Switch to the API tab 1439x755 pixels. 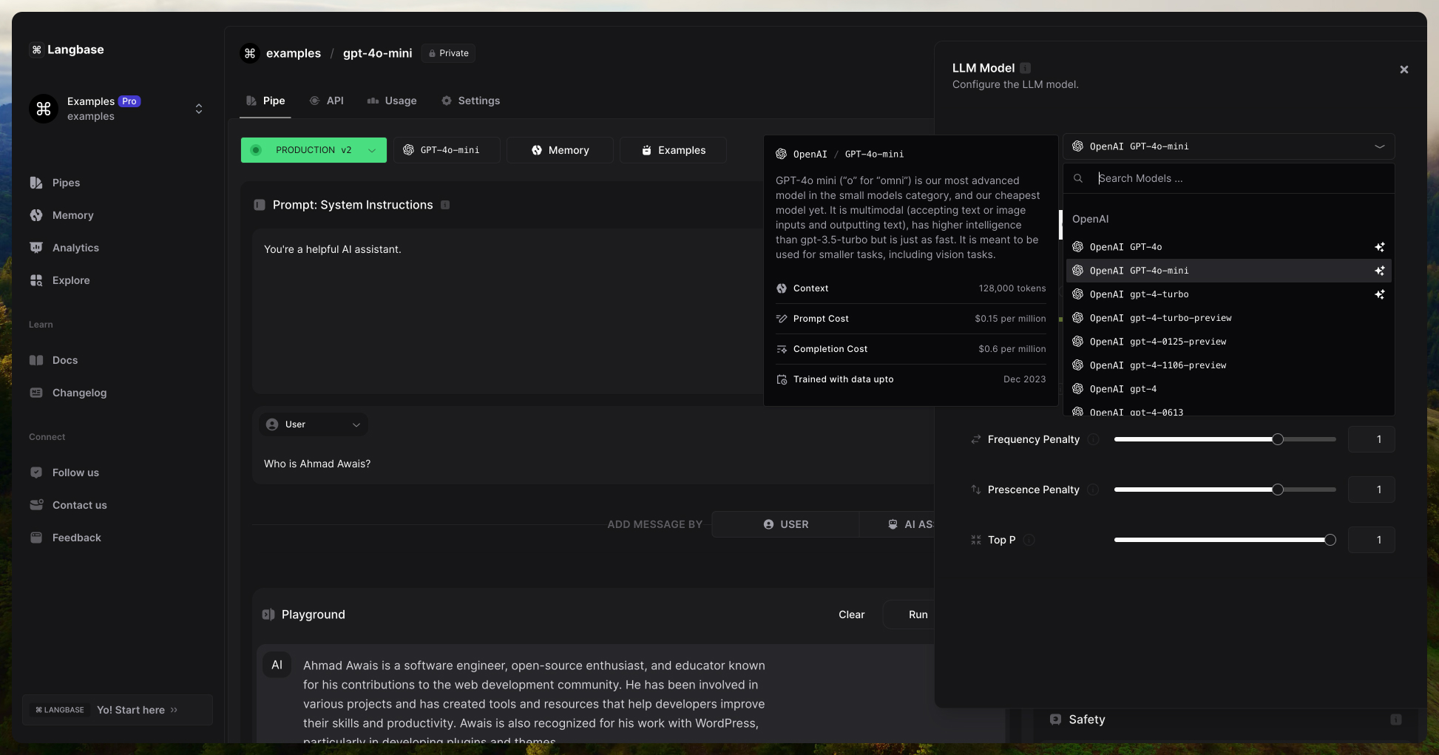click(x=326, y=101)
